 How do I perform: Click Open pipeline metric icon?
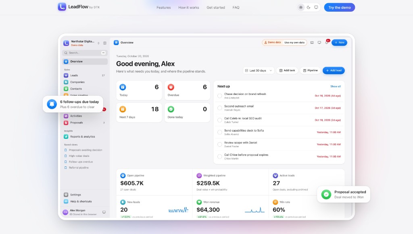click(x=123, y=175)
